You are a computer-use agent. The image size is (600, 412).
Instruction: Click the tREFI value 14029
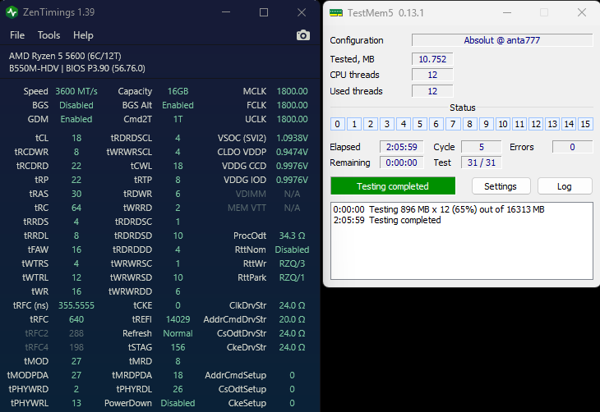178,319
